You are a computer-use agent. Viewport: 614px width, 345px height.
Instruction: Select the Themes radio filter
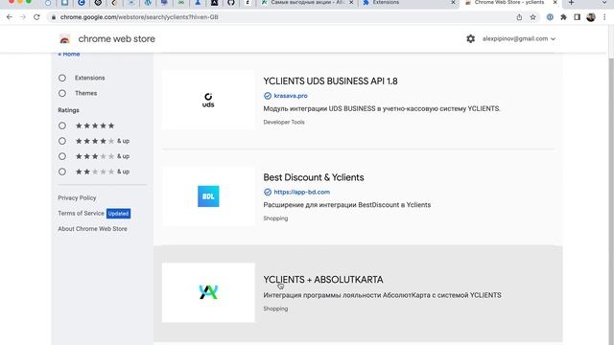62,93
